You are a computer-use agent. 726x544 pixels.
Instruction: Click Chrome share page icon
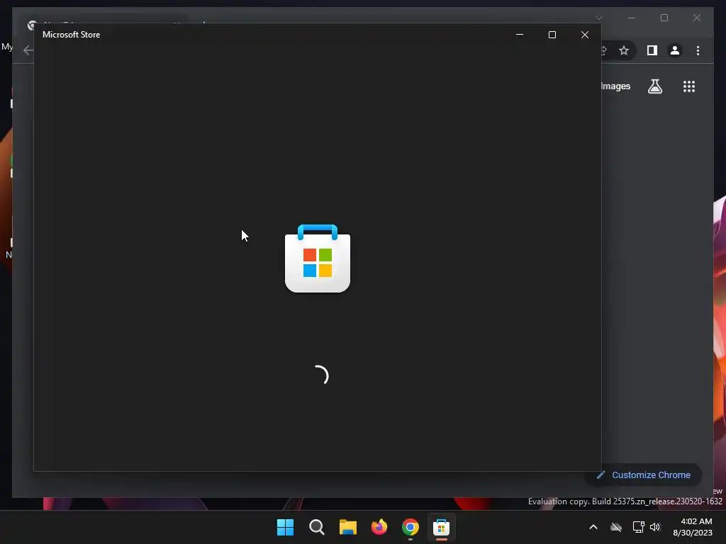(x=603, y=50)
